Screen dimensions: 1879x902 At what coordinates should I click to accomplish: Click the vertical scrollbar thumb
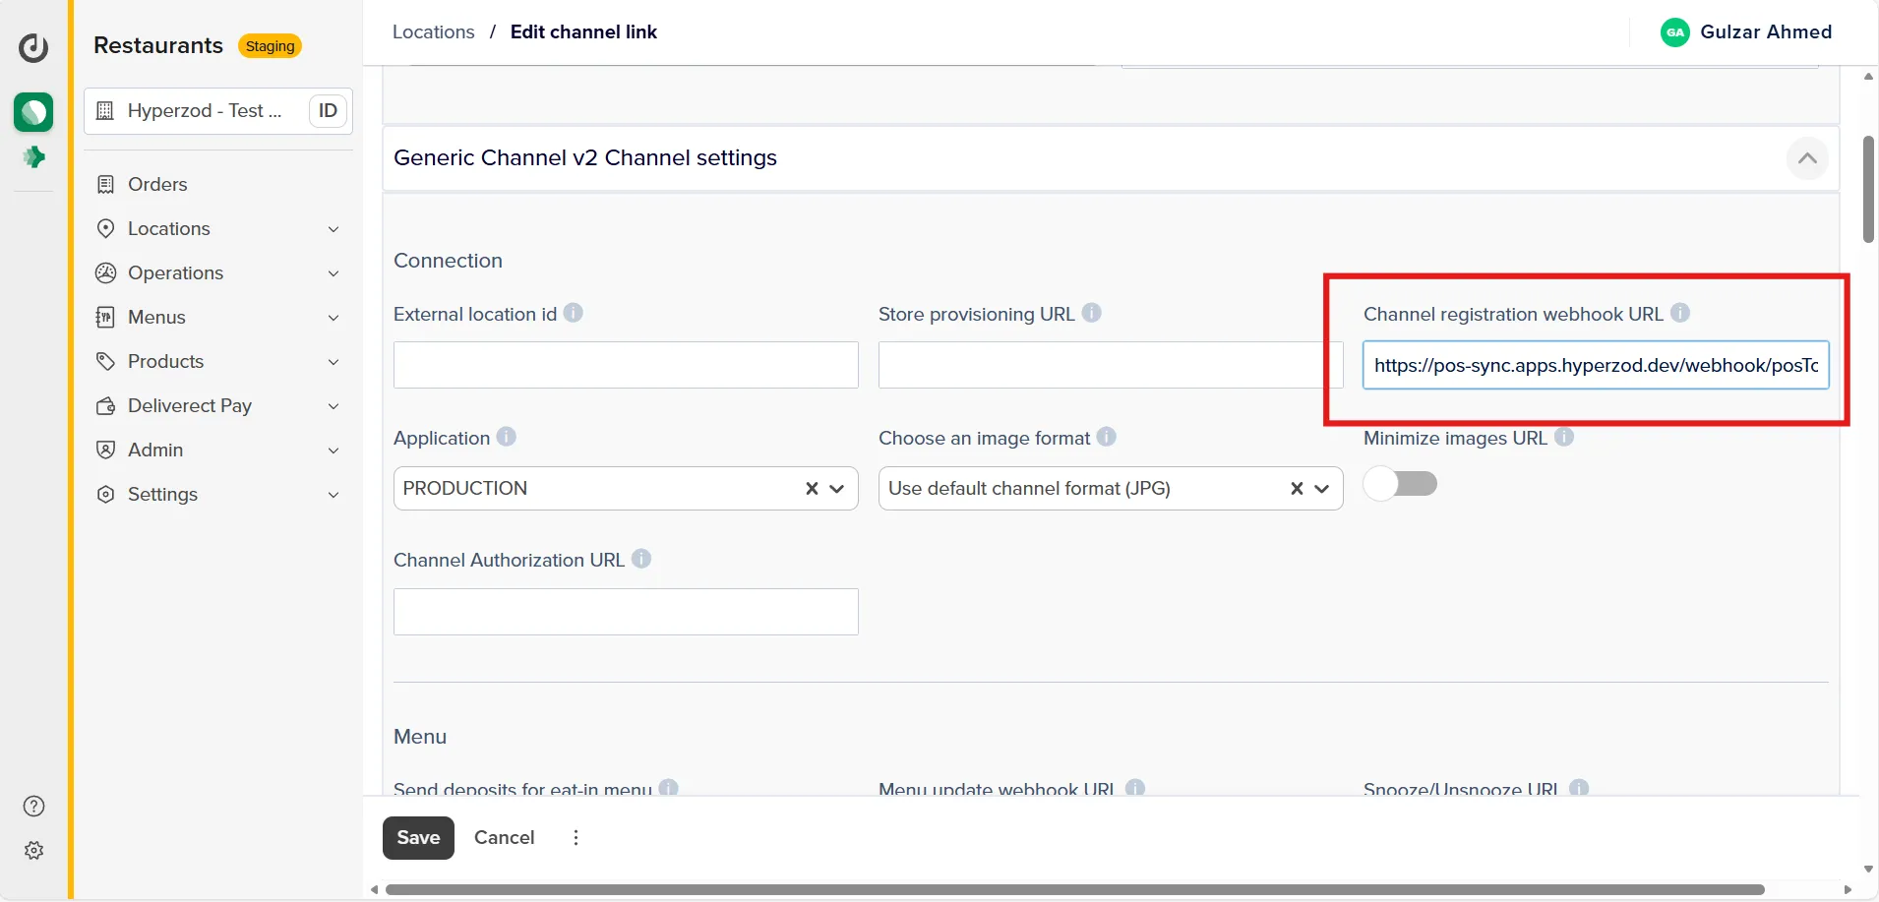(x=1868, y=189)
